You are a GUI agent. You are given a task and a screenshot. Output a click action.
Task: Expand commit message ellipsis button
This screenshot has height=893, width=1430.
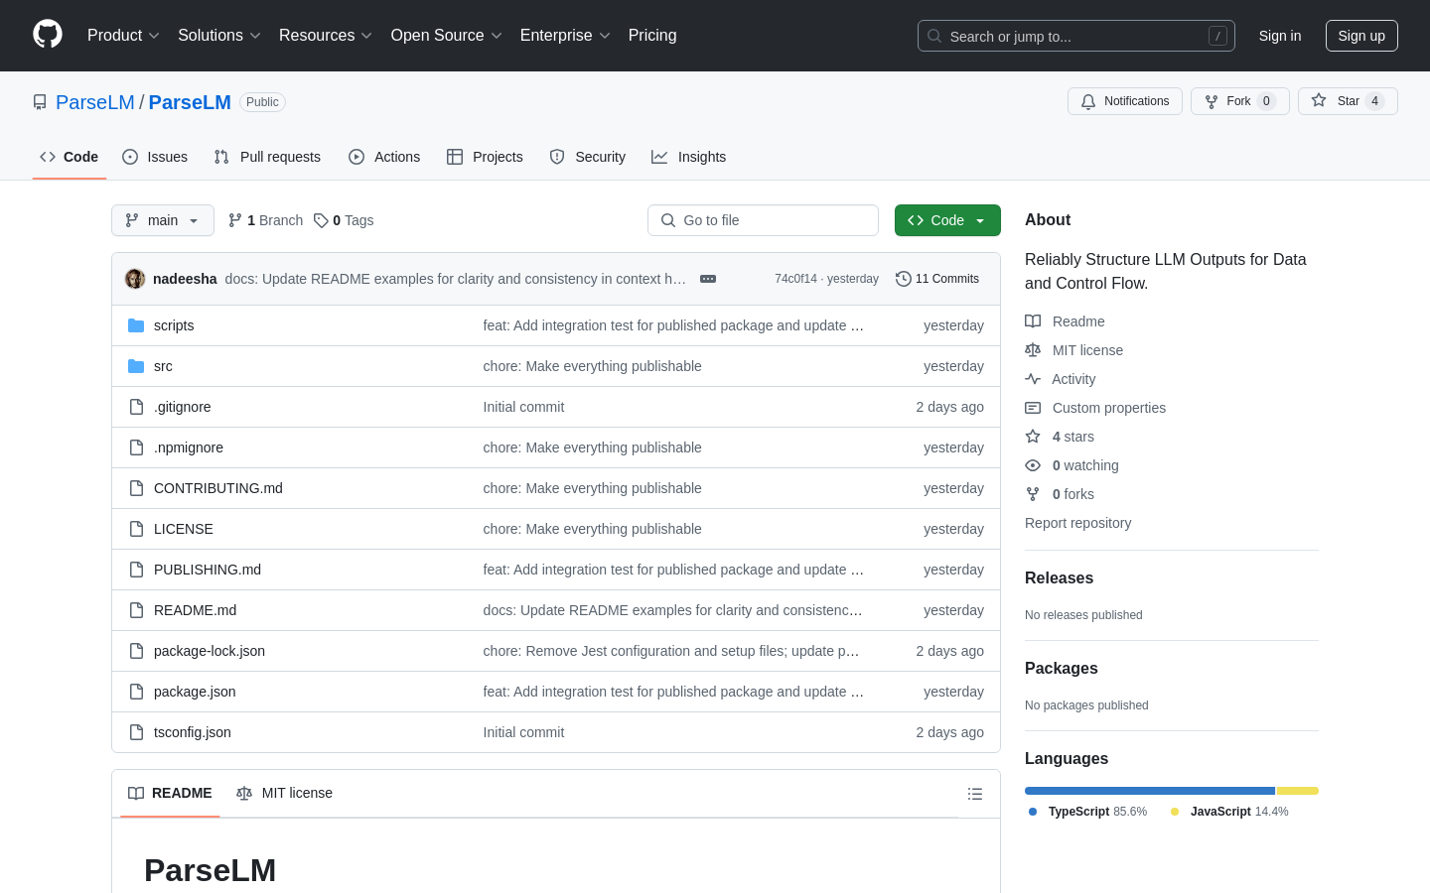(x=708, y=279)
